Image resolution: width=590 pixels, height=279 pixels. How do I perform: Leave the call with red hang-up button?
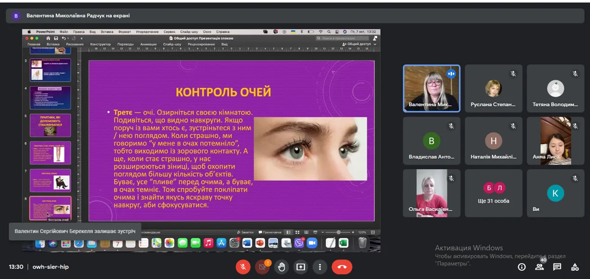[342, 267]
